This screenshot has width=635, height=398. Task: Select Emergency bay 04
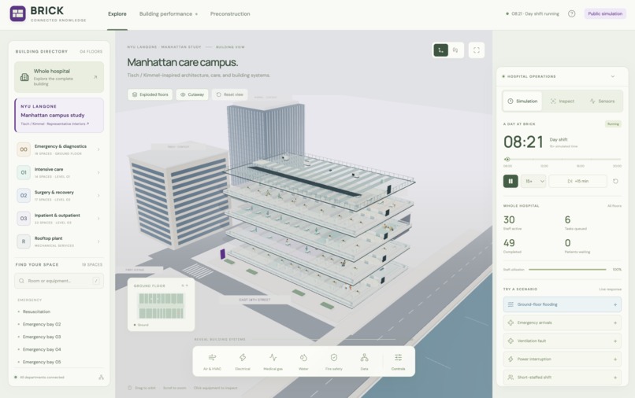(x=42, y=349)
